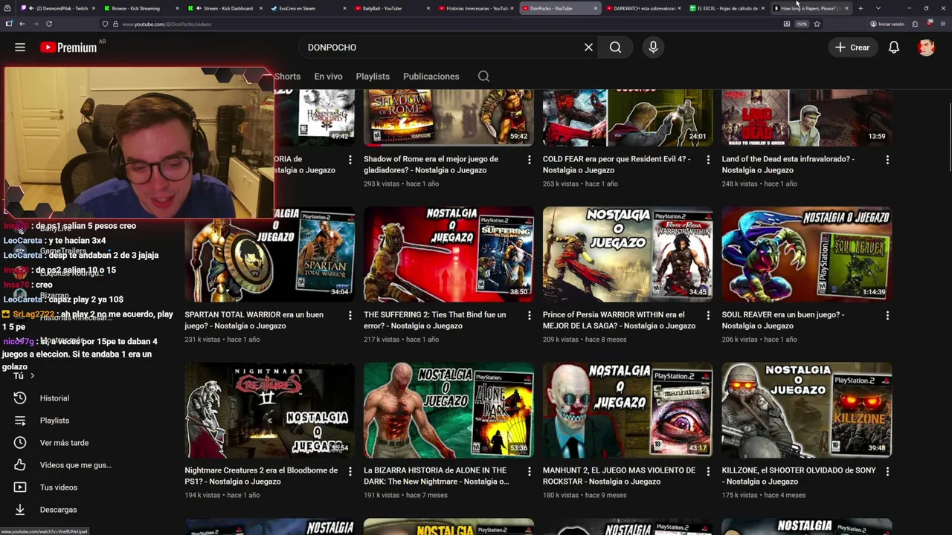Switch to the EL EXCEL Hojas de cálculo tab
The height and width of the screenshot is (535, 952).
[727, 8]
